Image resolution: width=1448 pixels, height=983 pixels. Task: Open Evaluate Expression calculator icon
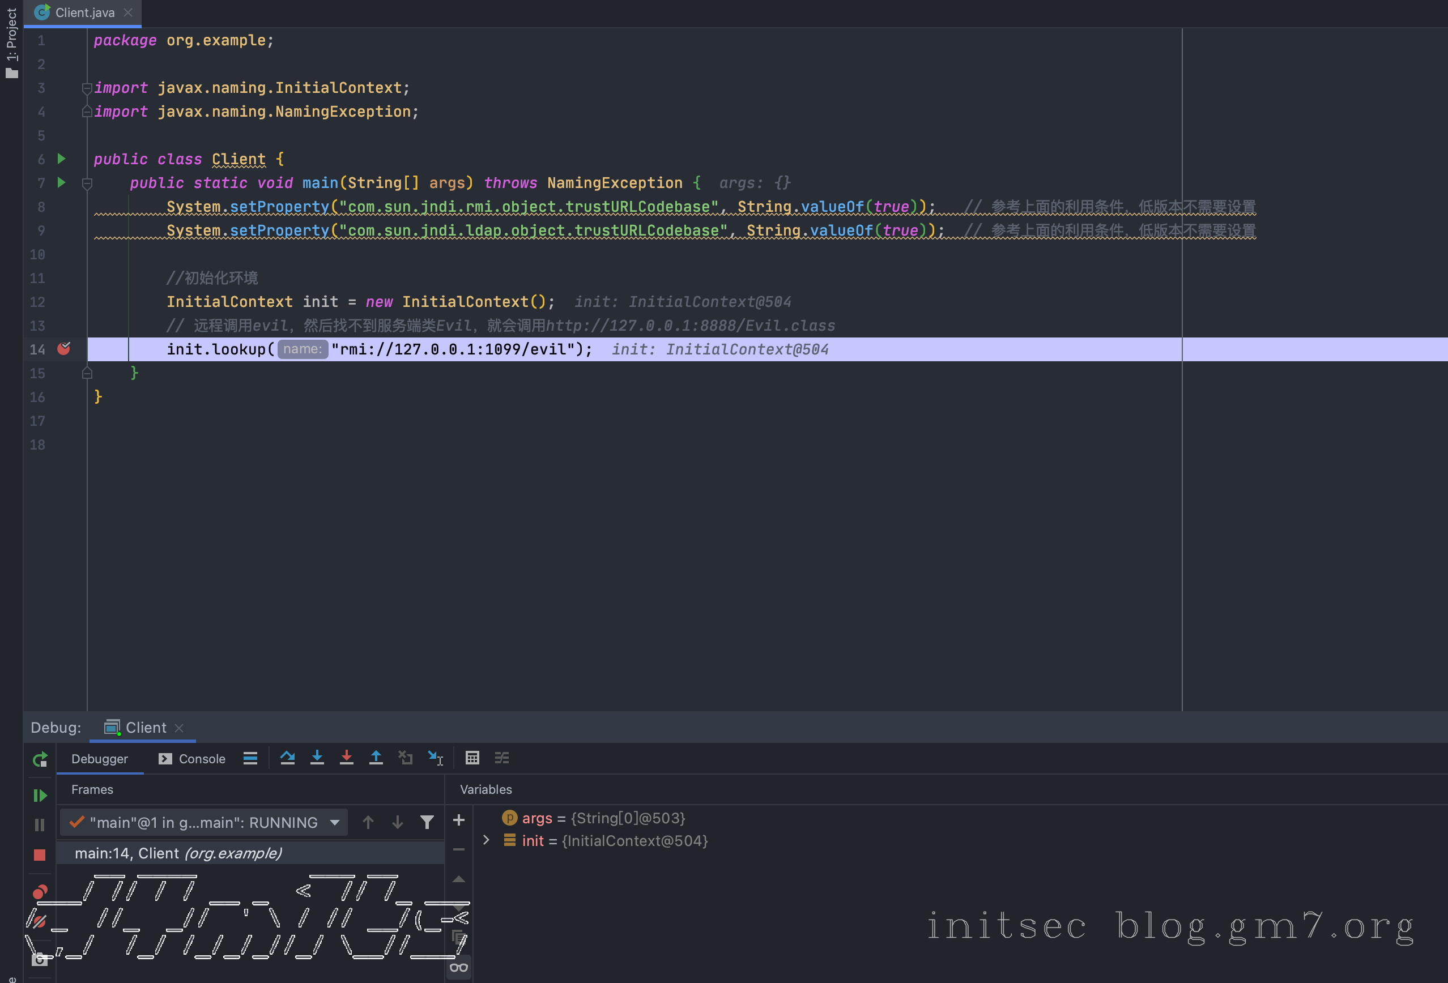472,758
